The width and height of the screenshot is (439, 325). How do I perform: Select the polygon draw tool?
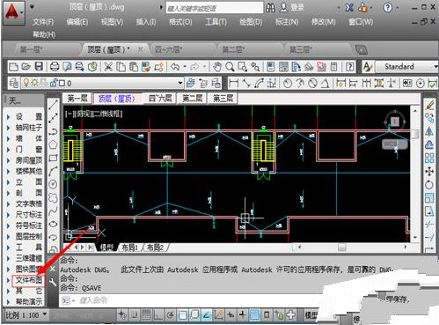click(x=53, y=144)
